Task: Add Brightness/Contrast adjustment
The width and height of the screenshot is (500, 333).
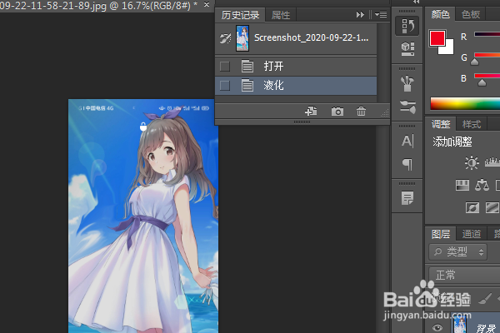Action: point(472,163)
